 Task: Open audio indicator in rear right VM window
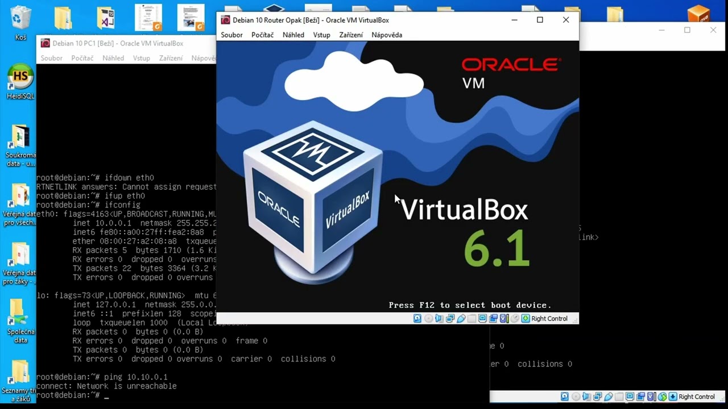point(586,397)
